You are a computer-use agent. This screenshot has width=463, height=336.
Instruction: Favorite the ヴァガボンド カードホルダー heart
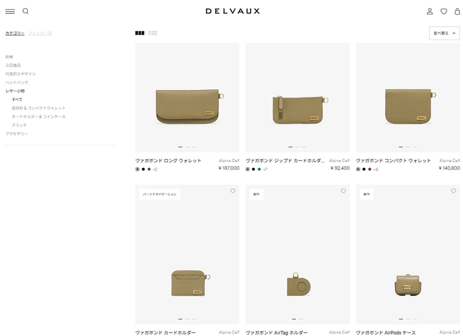point(233,191)
